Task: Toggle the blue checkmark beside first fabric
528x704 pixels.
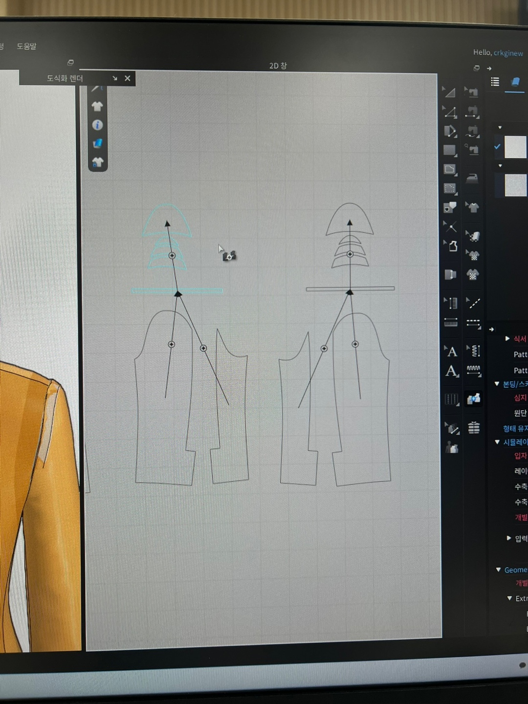Action: (x=497, y=147)
